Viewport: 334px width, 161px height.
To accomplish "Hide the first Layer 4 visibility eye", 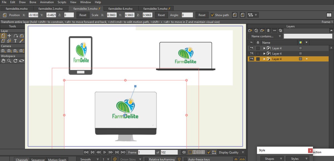I will 251,48.
